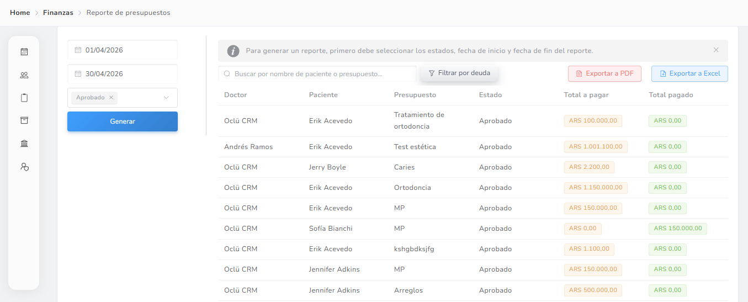Click the info icon in the banner
The height and width of the screenshot is (302, 748).
(234, 51)
